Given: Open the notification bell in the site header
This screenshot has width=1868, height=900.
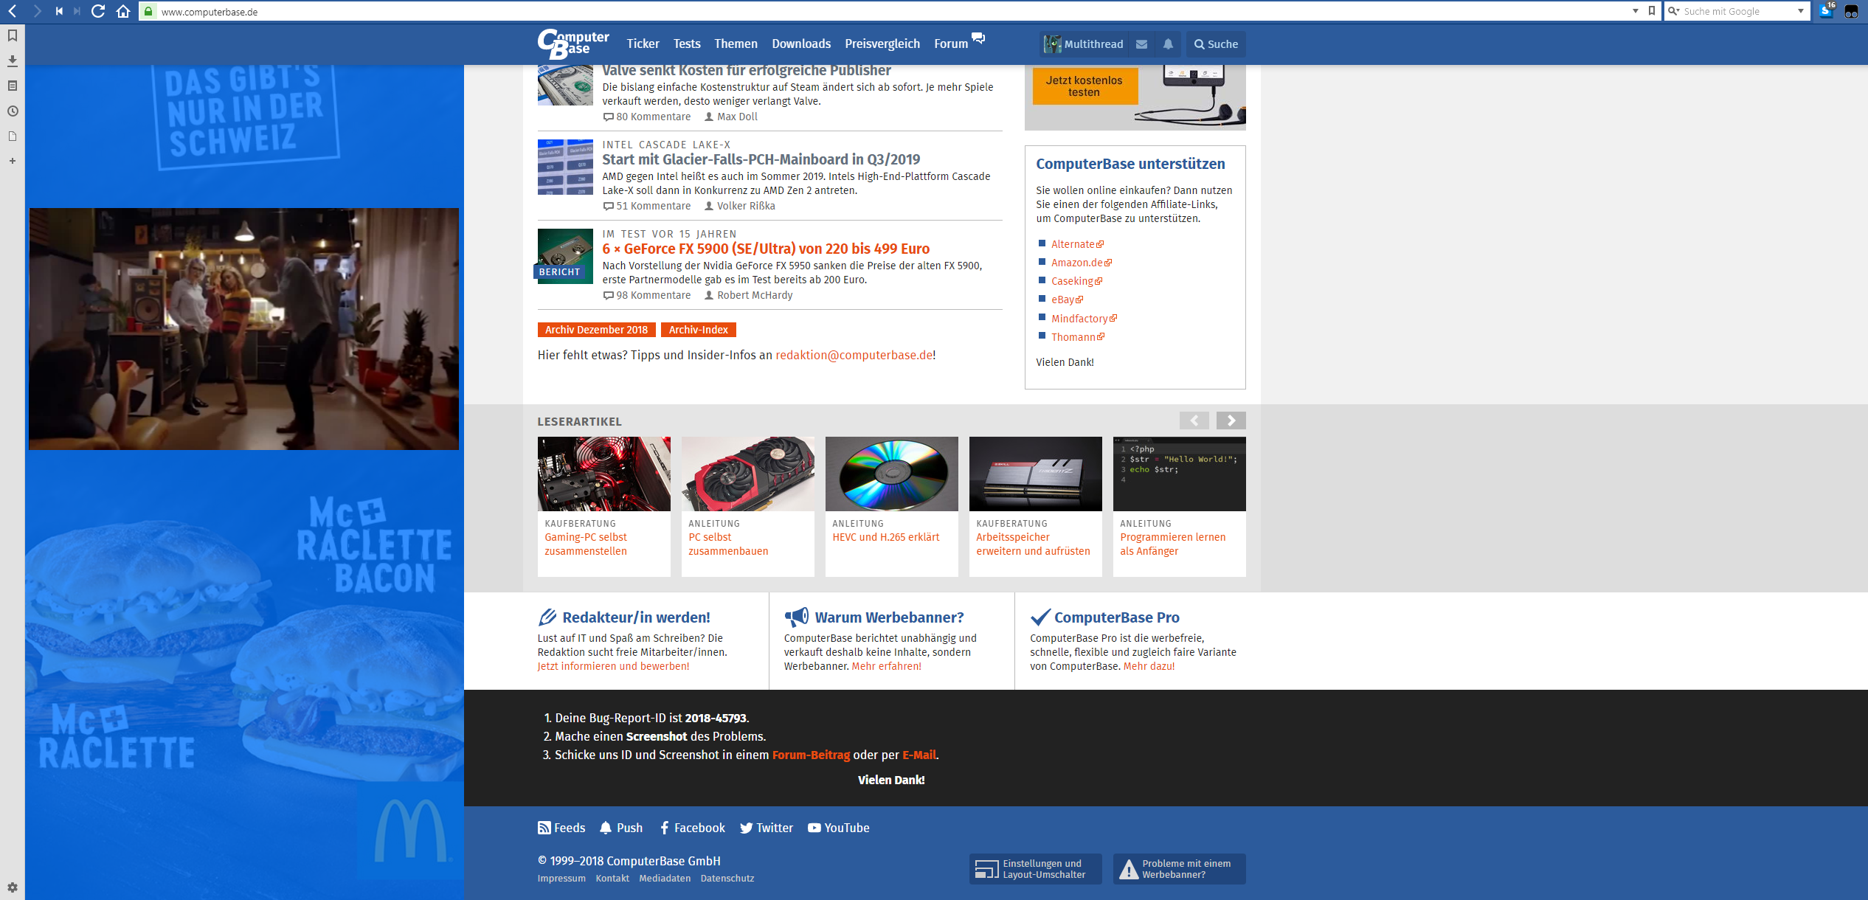Looking at the screenshot, I should [x=1168, y=44].
